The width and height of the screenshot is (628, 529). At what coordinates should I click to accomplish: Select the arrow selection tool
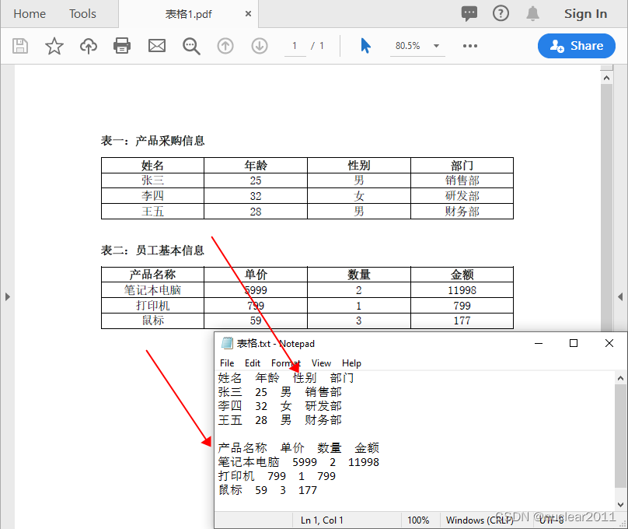coord(365,46)
